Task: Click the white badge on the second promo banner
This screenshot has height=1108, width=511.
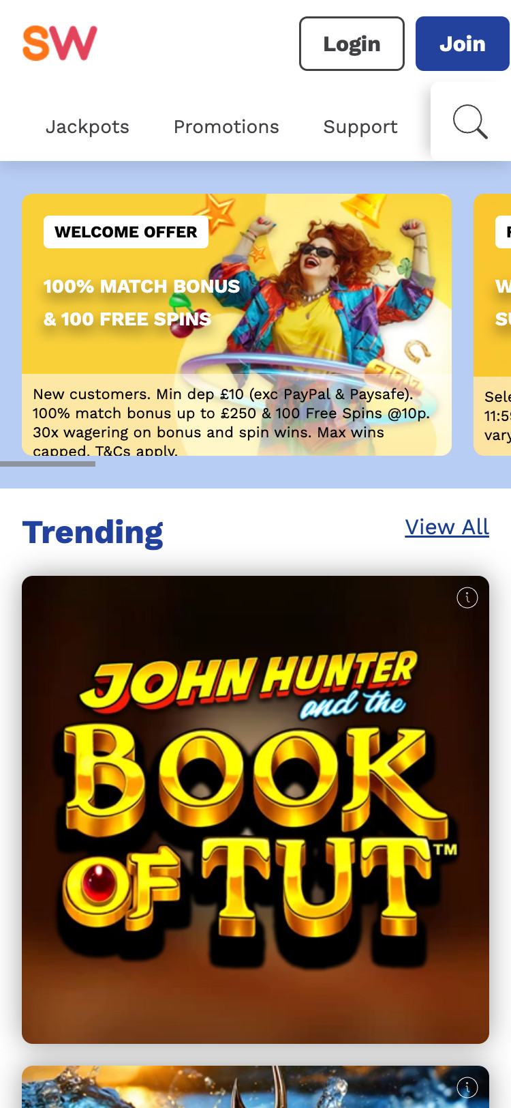Action: (504, 232)
